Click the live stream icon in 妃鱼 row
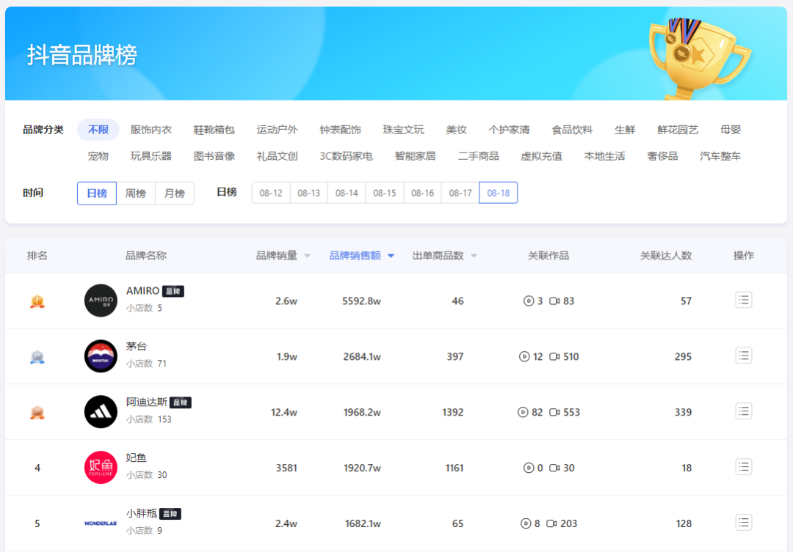Screen dimensions: 793x552 [529, 468]
